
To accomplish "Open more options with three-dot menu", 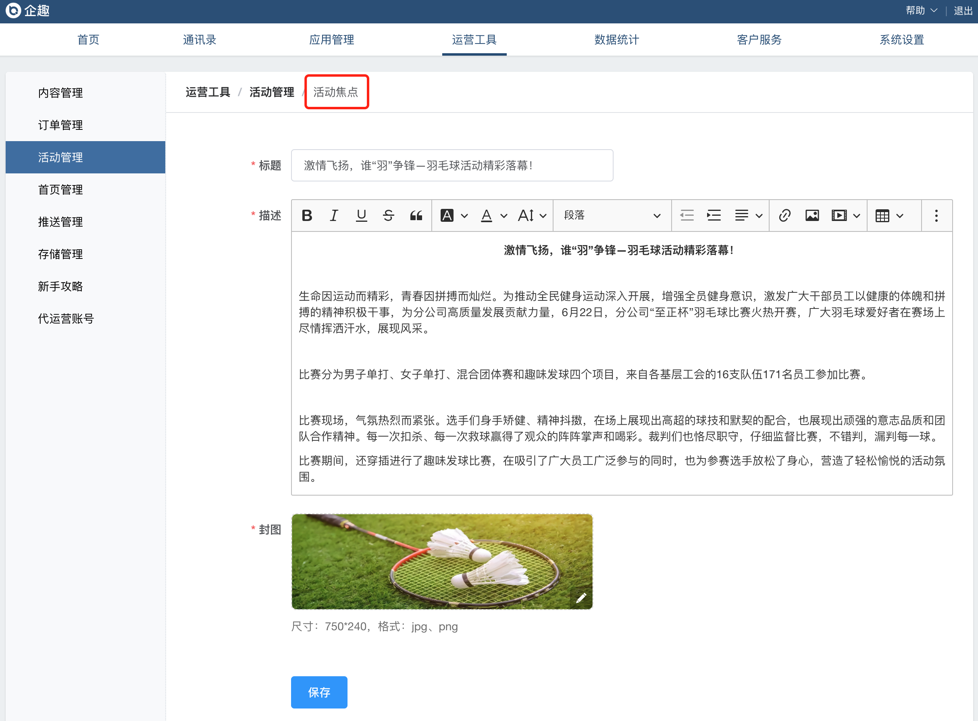I will click(936, 215).
